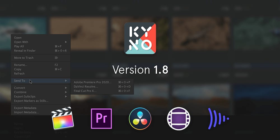Screen dimensions: 280x140
Task: Choose Refresh menu entry
Action: [41, 73]
